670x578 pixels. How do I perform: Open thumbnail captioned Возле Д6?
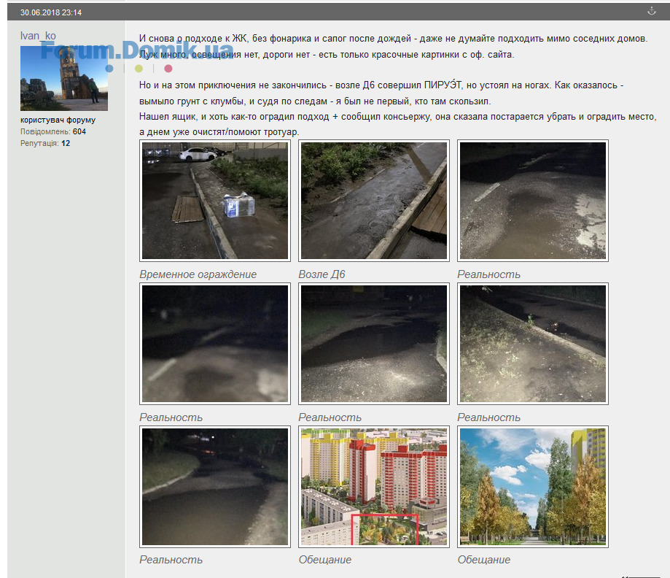374,201
